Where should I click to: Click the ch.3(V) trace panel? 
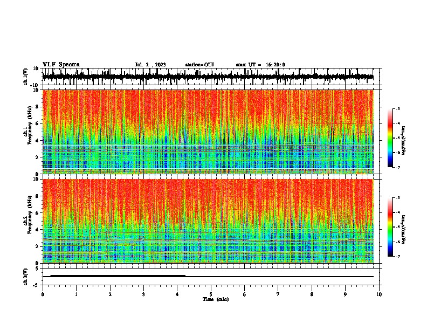click(x=211, y=277)
